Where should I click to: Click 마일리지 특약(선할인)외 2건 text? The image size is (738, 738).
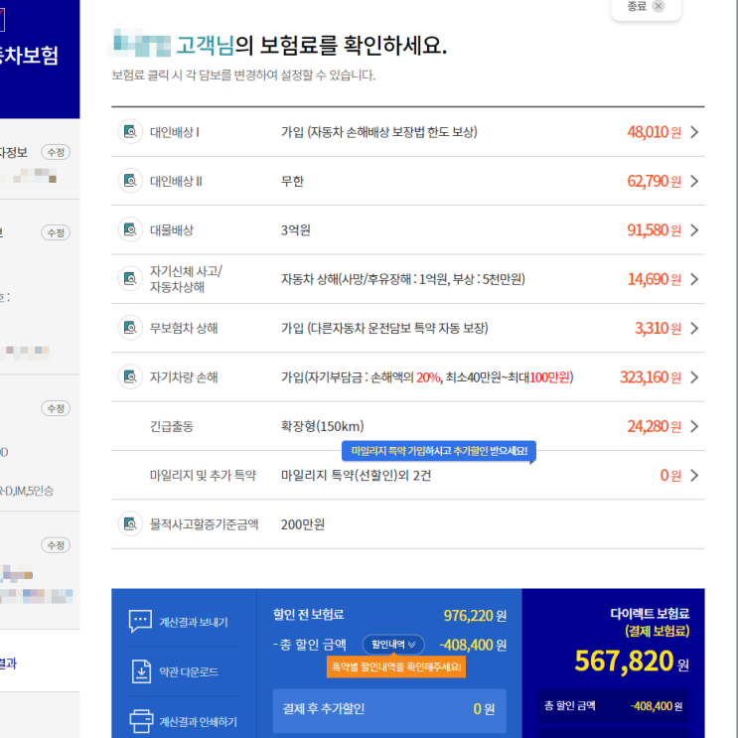coord(356,476)
